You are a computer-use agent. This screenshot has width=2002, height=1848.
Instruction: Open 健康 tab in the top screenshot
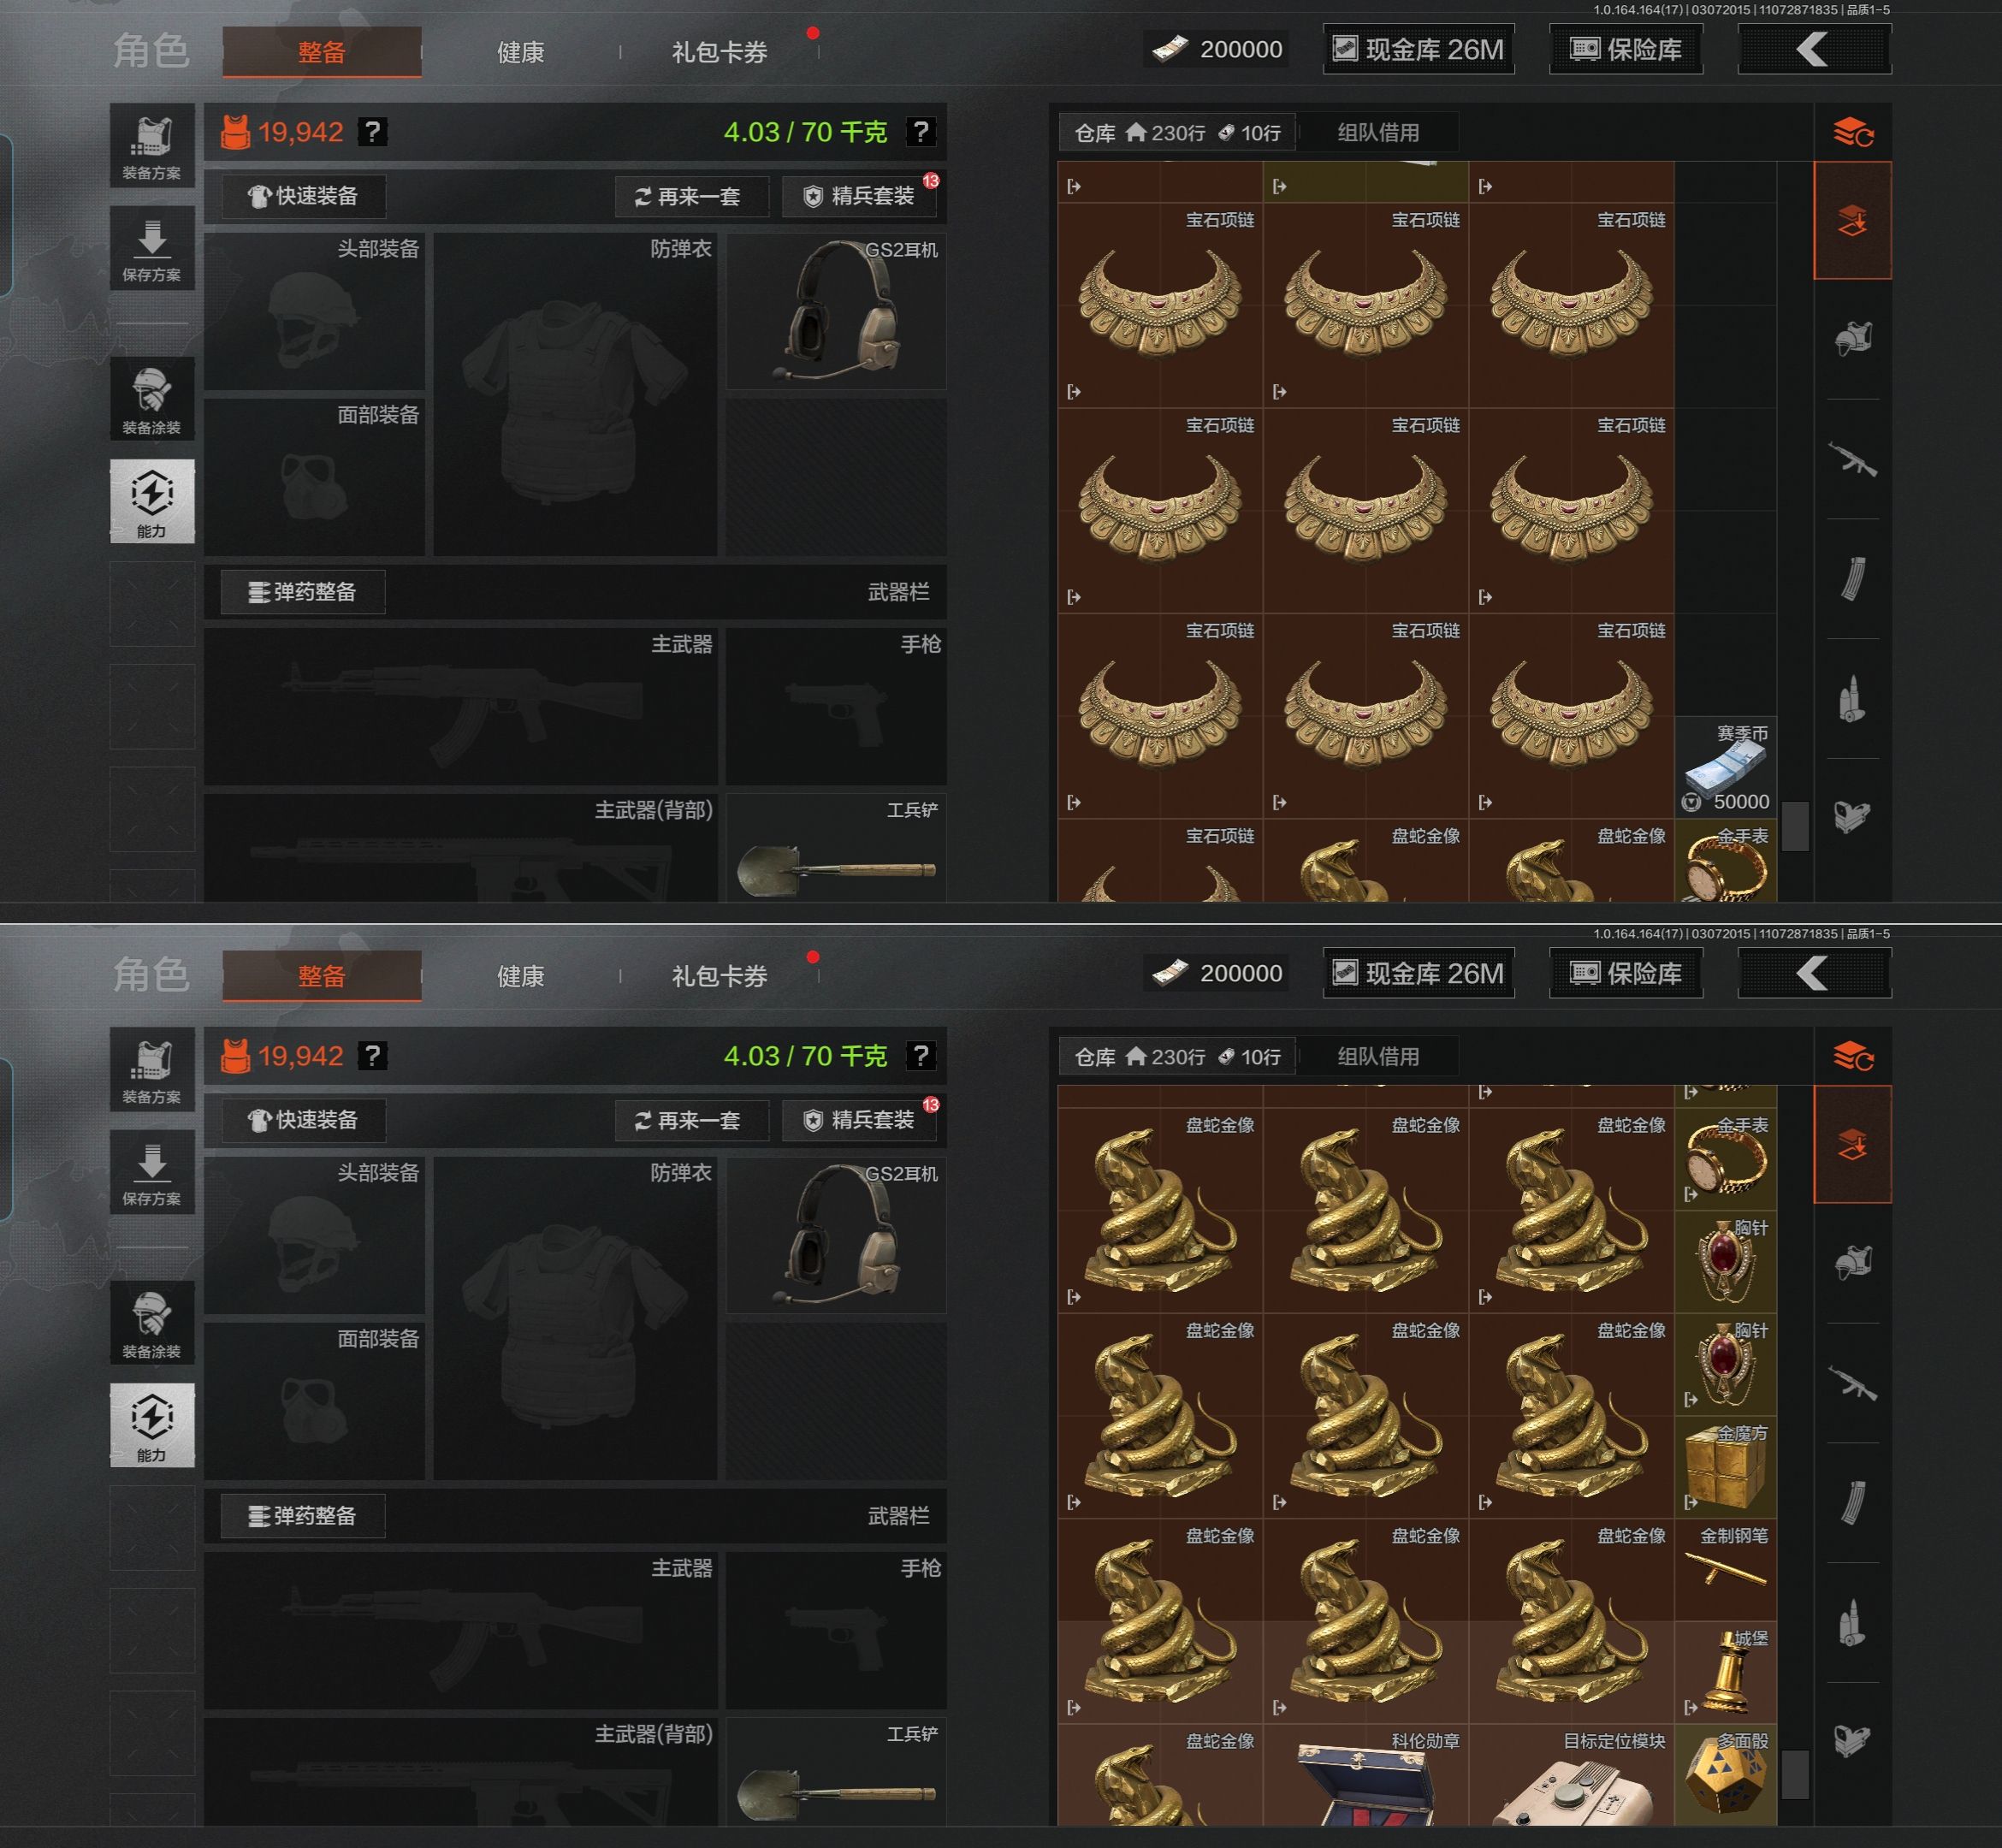tap(520, 52)
